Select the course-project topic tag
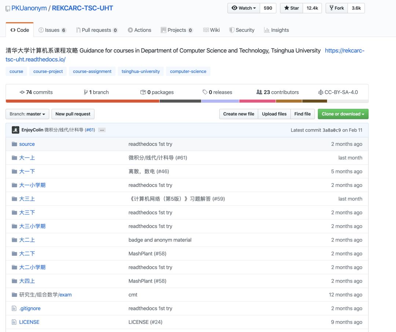Viewport: 396px width, 332px height. click(x=48, y=71)
